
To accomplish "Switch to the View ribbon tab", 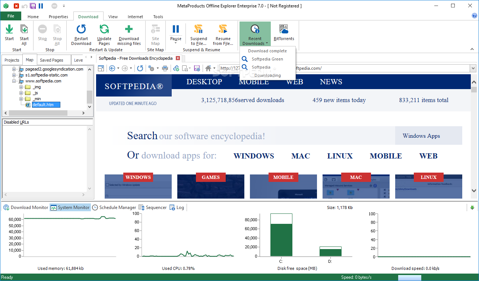I will 113,17.
